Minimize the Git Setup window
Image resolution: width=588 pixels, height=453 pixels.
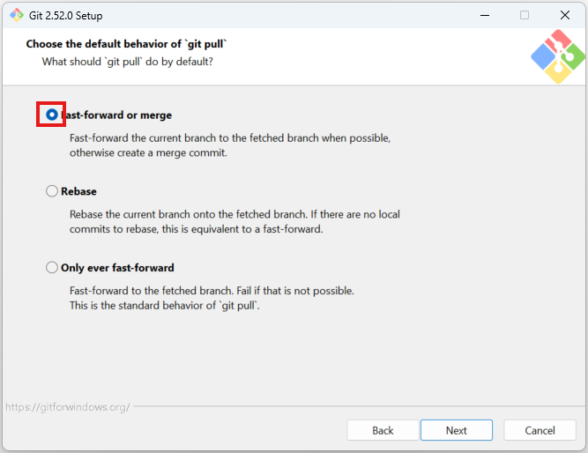pos(484,14)
